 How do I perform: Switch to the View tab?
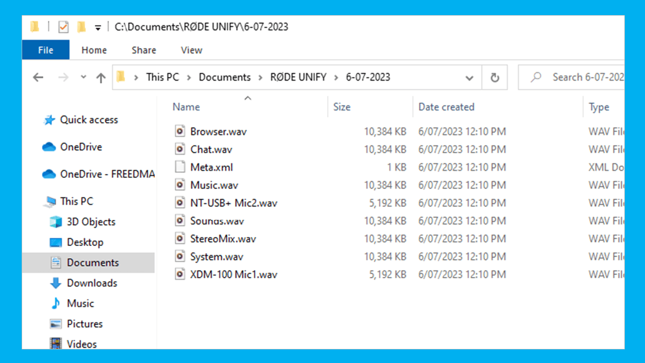(x=191, y=50)
